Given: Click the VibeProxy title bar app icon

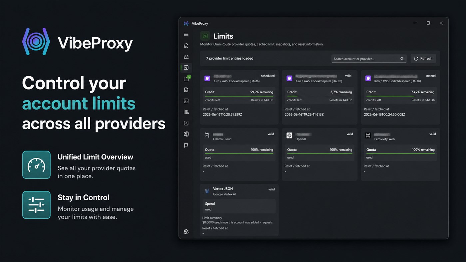Looking at the screenshot, I should [186, 23].
